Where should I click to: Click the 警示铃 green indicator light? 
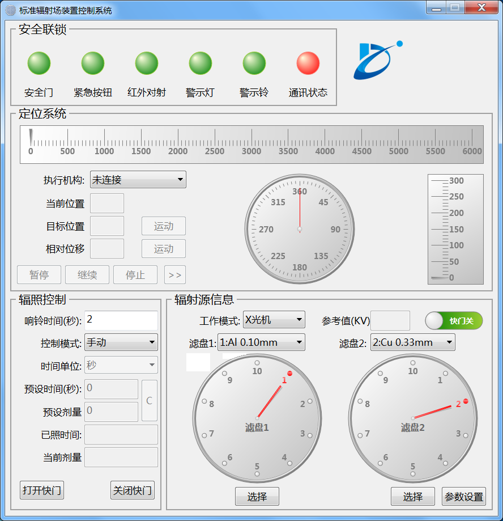point(254,63)
